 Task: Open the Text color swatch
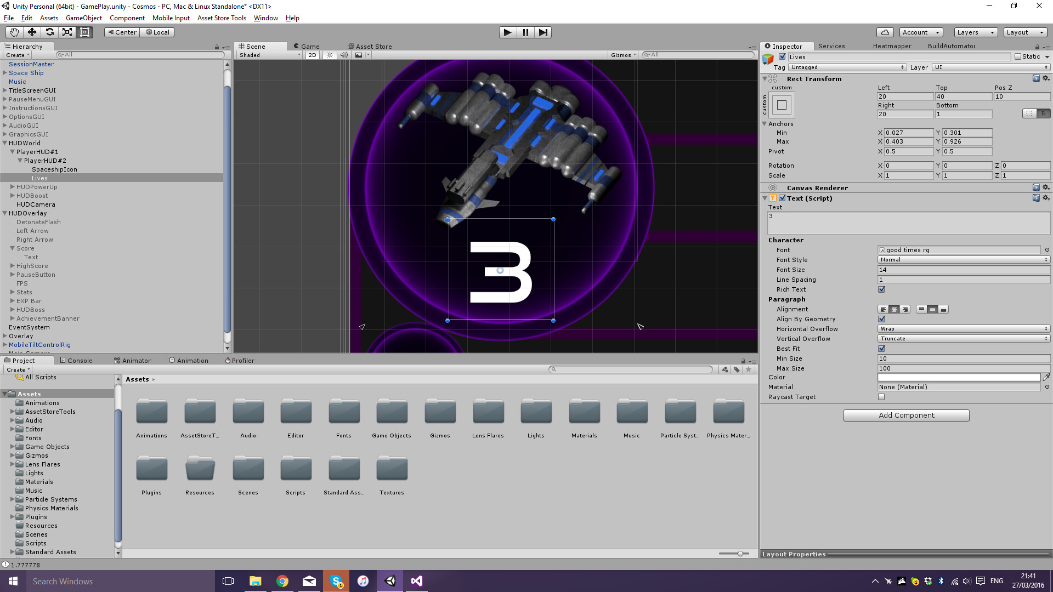959,377
